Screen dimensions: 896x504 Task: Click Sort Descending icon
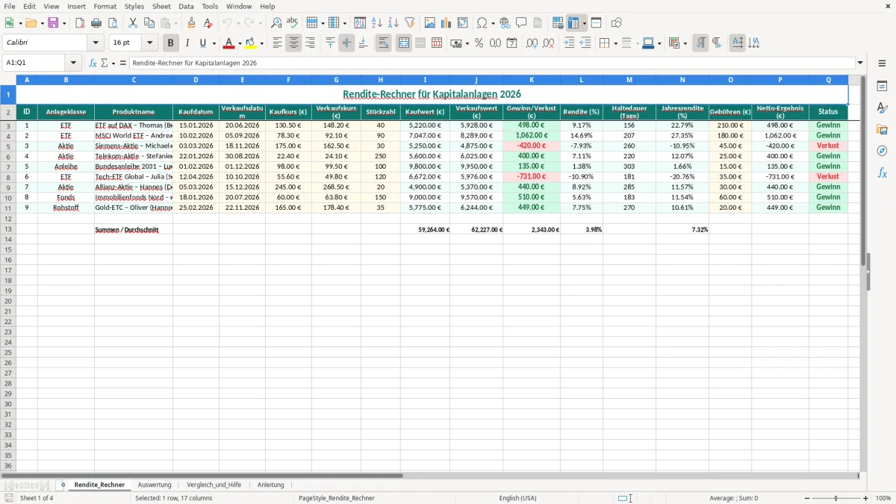coord(393,23)
